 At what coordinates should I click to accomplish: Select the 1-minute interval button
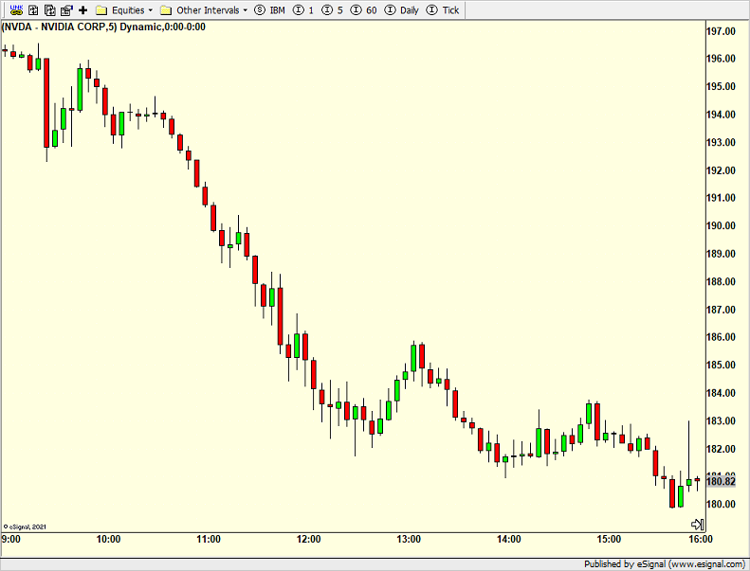coord(303,9)
